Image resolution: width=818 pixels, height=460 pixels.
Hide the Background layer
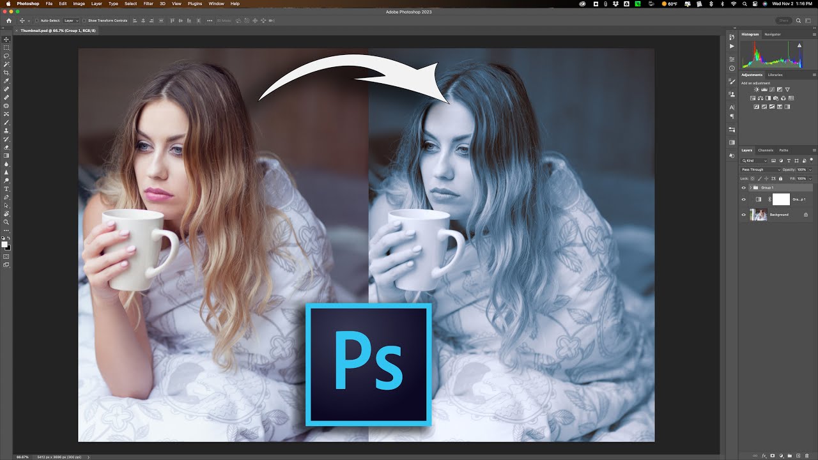tap(743, 215)
